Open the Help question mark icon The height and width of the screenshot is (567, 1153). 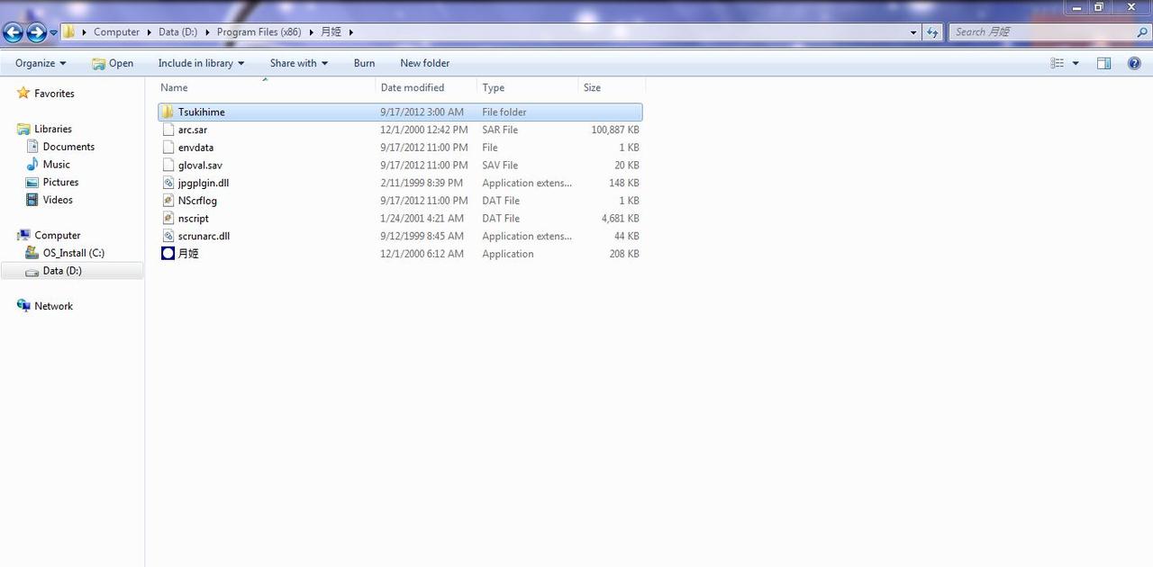tap(1134, 63)
